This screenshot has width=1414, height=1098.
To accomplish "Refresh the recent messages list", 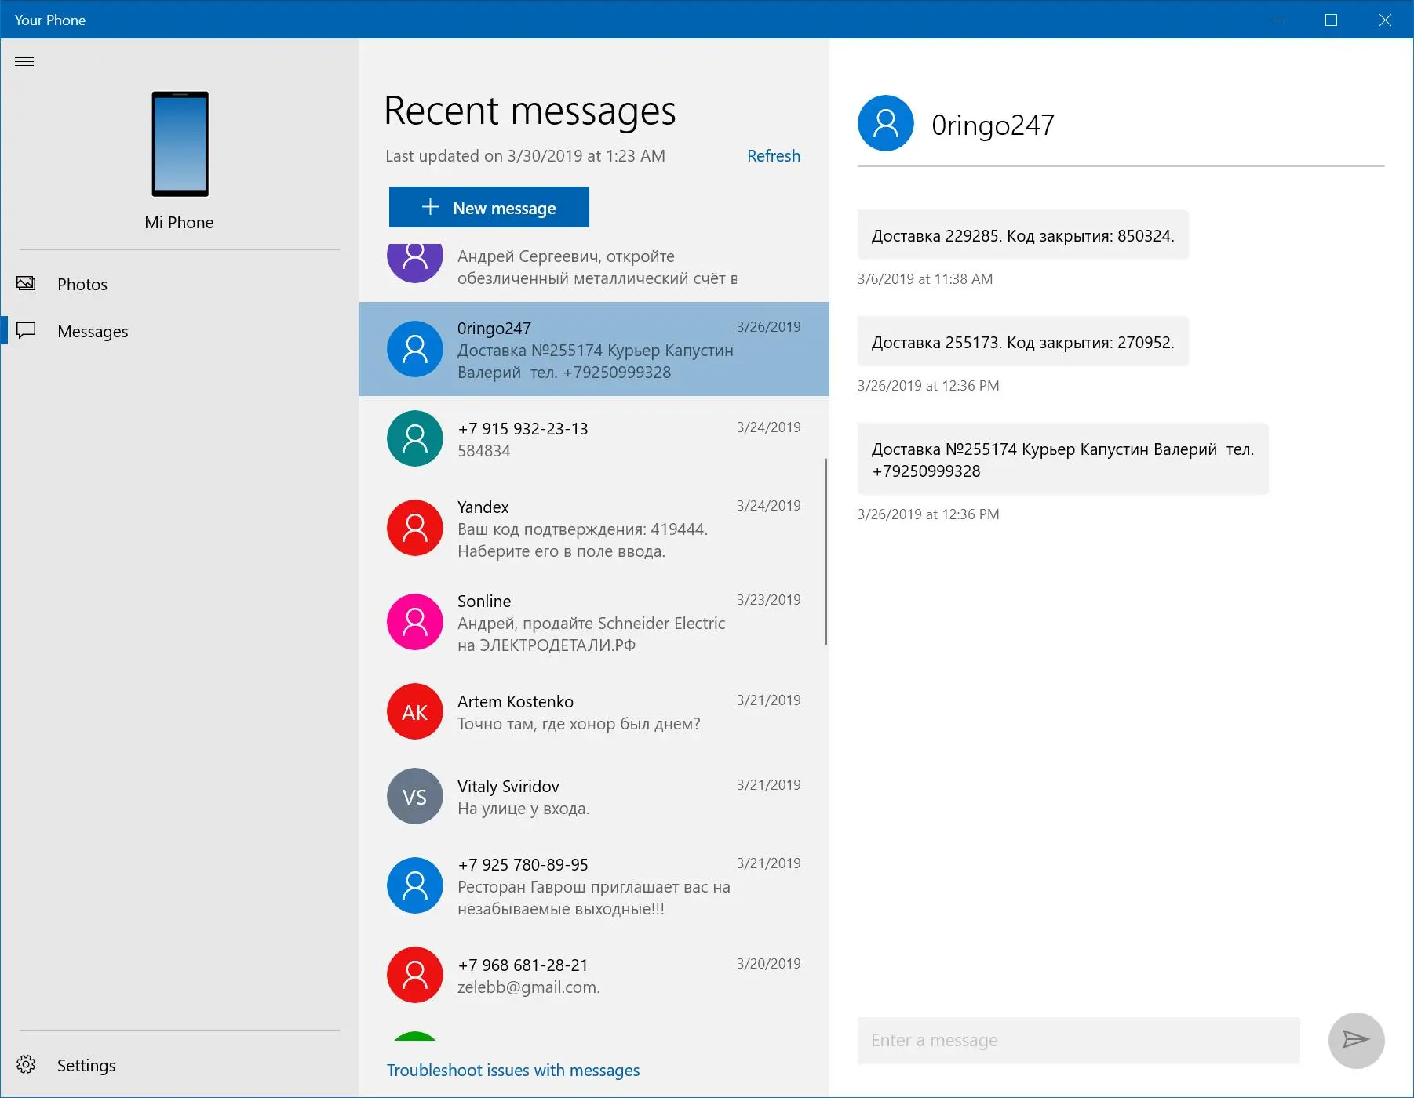I will pyautogui.click(x=773, y=155).
